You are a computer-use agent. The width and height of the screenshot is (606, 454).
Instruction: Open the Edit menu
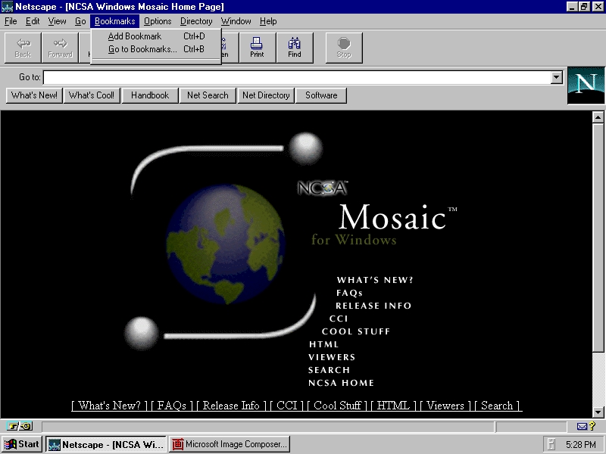(x=33, y=21)
